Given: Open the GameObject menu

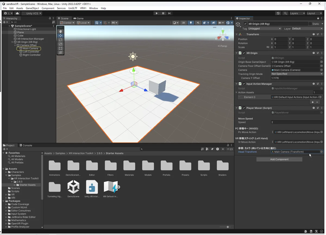Looking at the screenshot, I should (32, 8).
